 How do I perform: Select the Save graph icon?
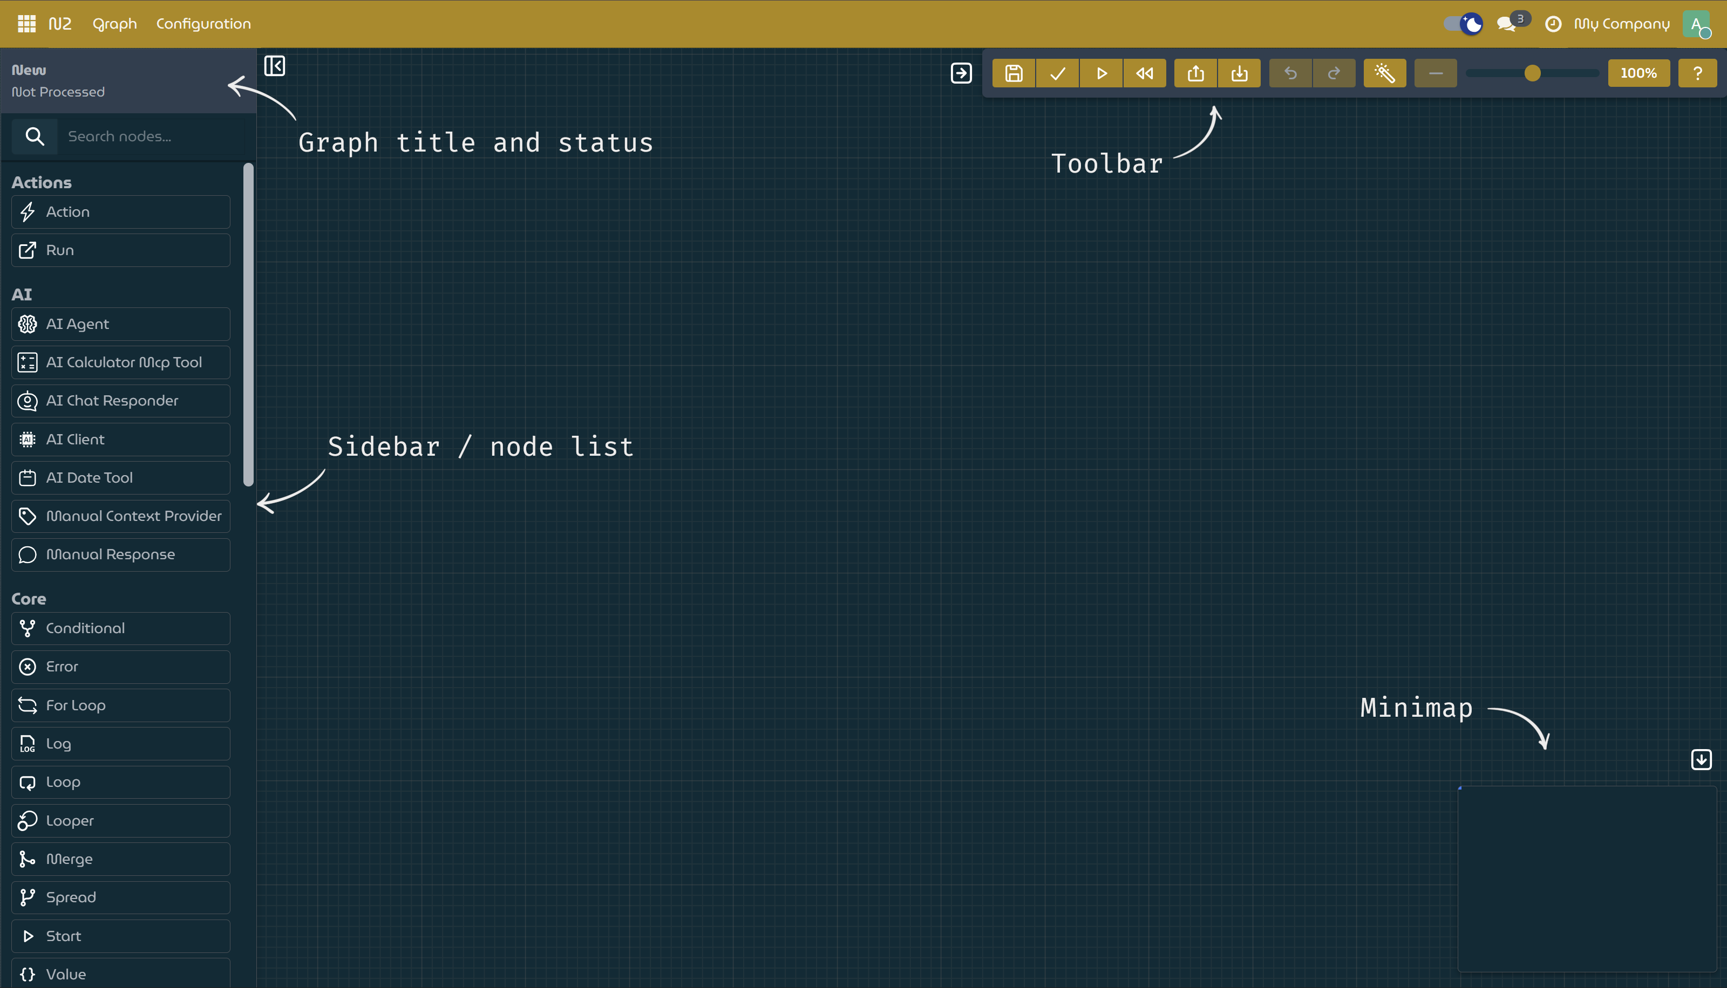click(x=1014, y=73)
